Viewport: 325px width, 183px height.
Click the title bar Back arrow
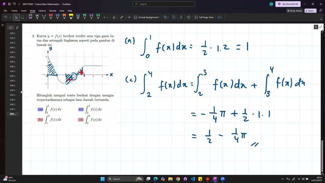9,4
